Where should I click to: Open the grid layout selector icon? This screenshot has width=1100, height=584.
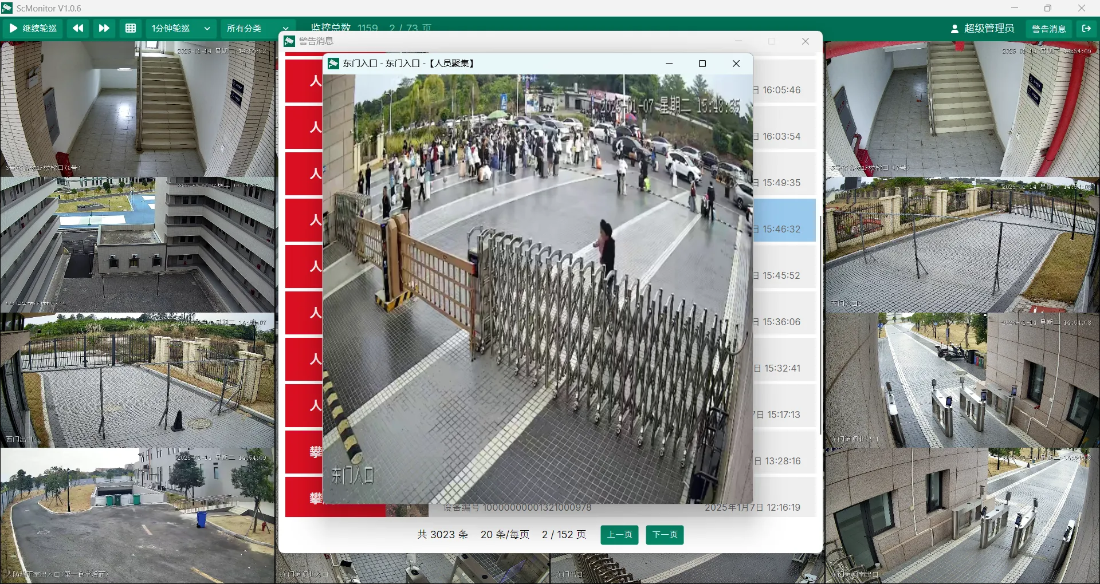(x=131, y=28)
